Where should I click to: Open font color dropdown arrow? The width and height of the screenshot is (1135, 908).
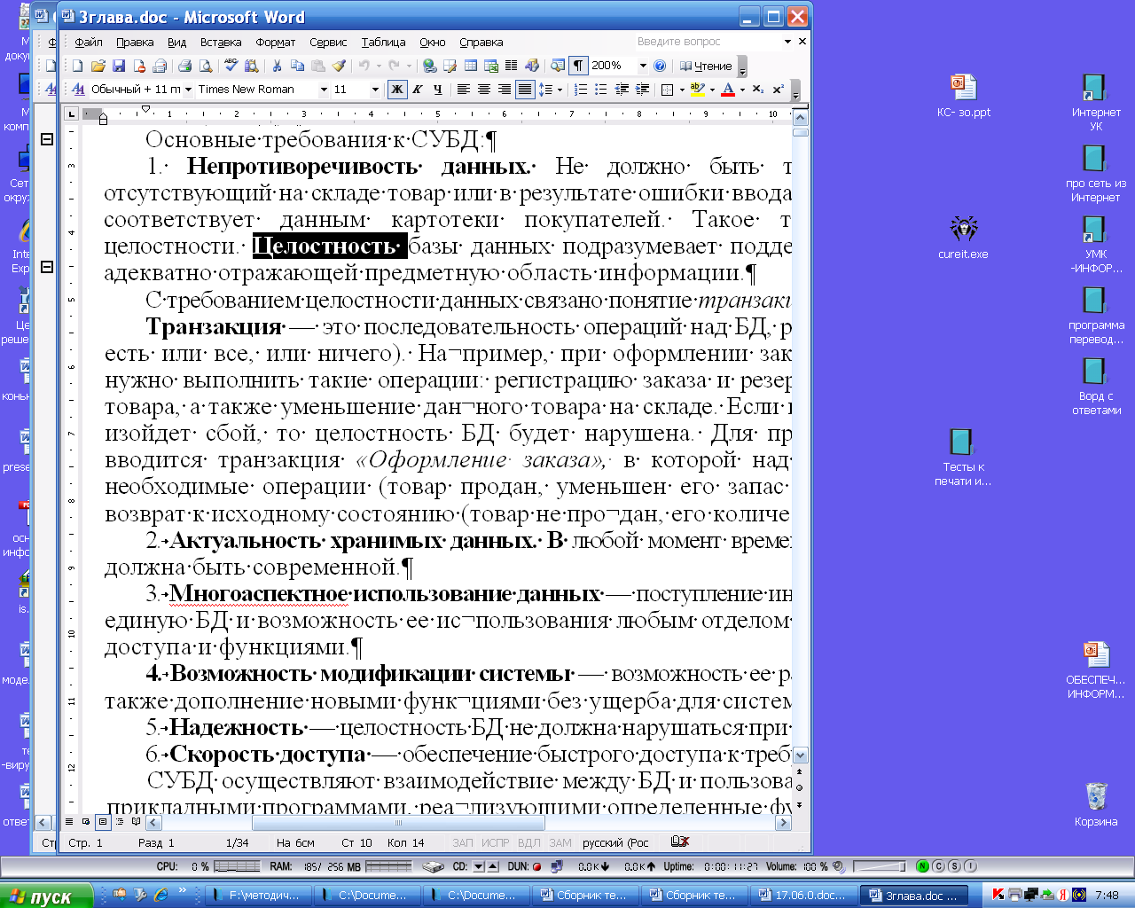742,90
